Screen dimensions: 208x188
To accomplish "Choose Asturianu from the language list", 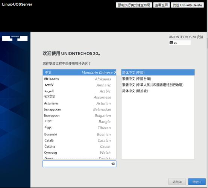I will click(79, 103).
